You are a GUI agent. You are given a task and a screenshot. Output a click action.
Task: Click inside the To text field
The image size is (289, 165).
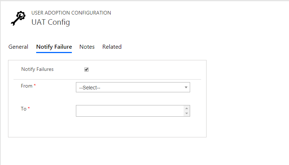point(130,111)
